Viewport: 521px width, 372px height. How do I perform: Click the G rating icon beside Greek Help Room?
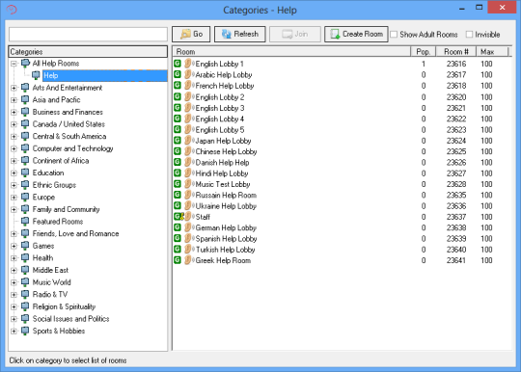178,260
